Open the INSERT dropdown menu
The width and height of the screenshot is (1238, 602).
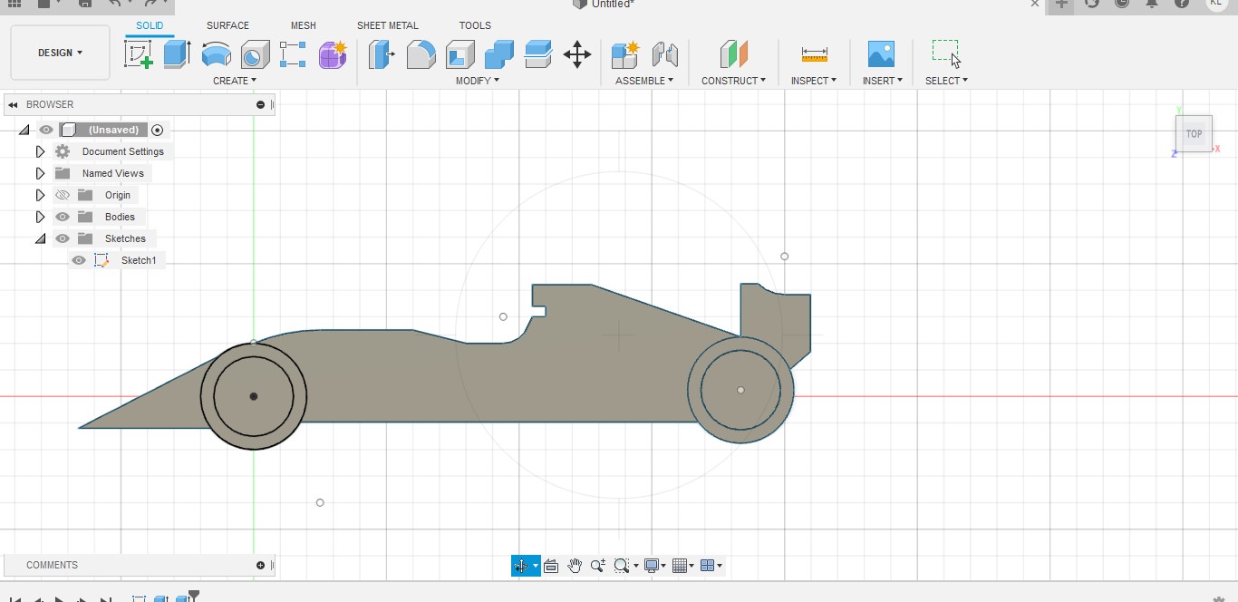[x=882, y=81]
